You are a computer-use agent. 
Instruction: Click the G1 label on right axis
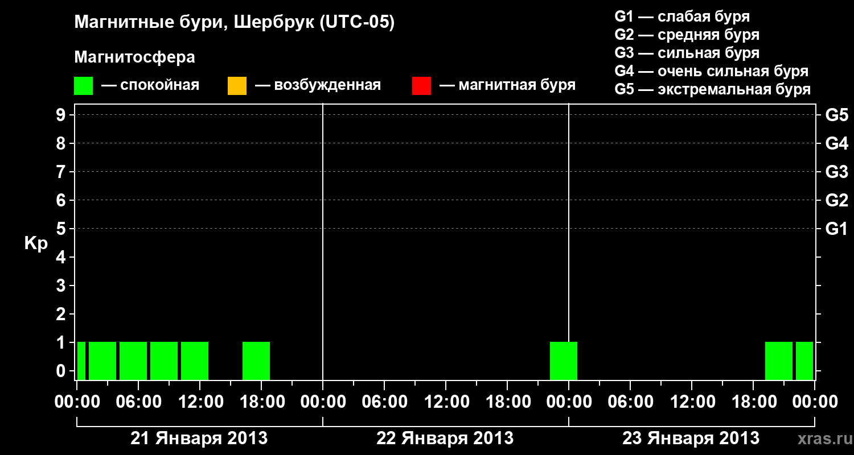tap(837, 229)
